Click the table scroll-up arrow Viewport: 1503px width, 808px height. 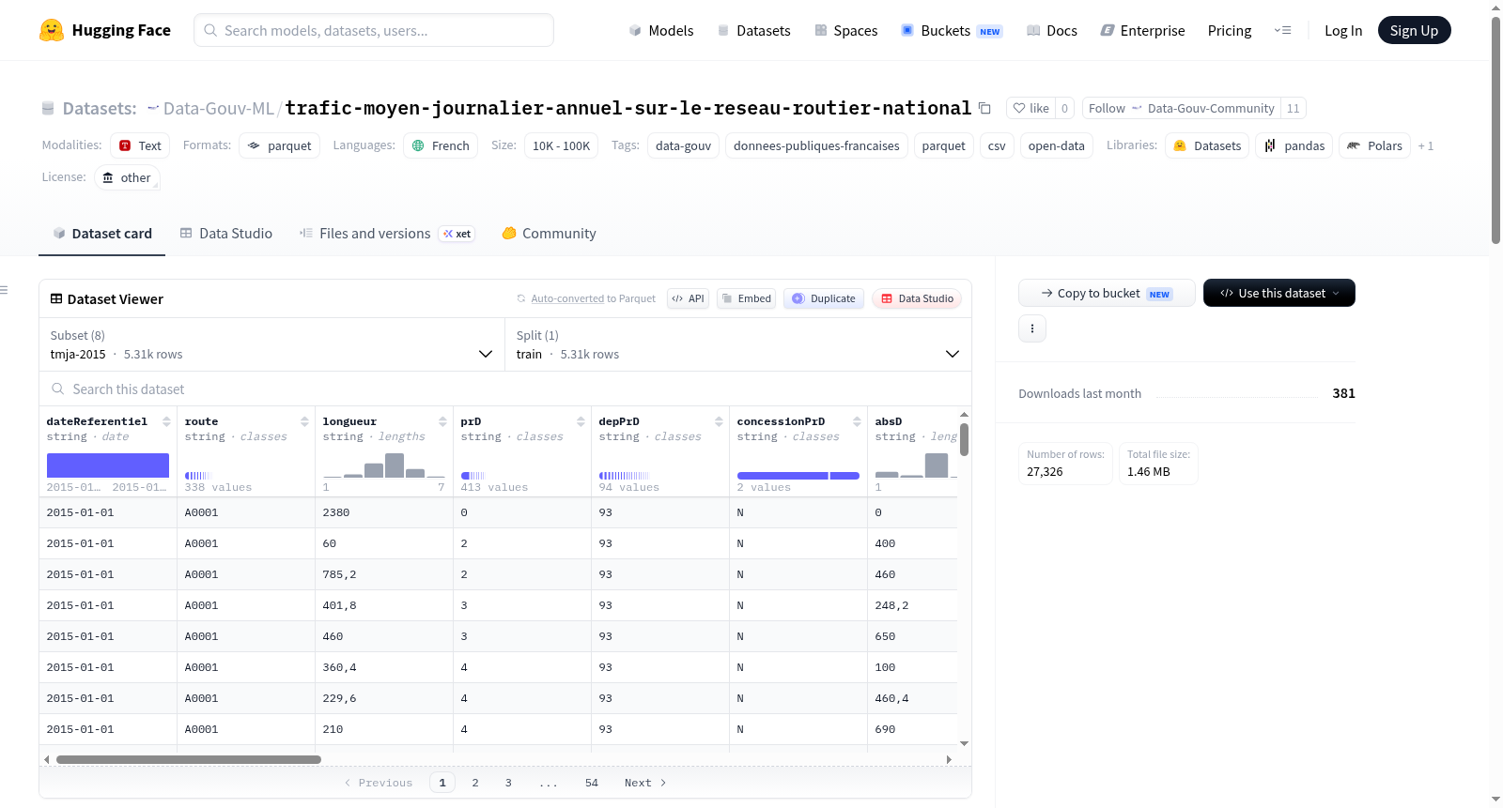pyautogui.click(x=964, y=414)
